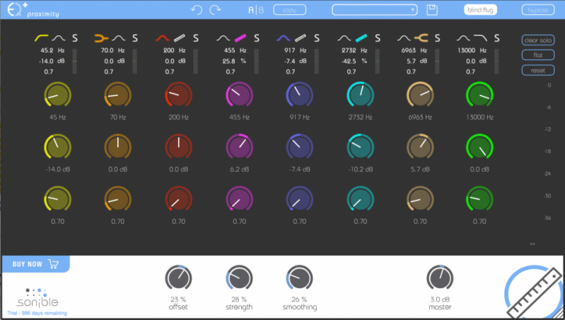Viewport: 565px width, 320px height.
Task: Select yellow low-cut filter shape on 45.2 Hz band
Action: (x=42, y=38)
